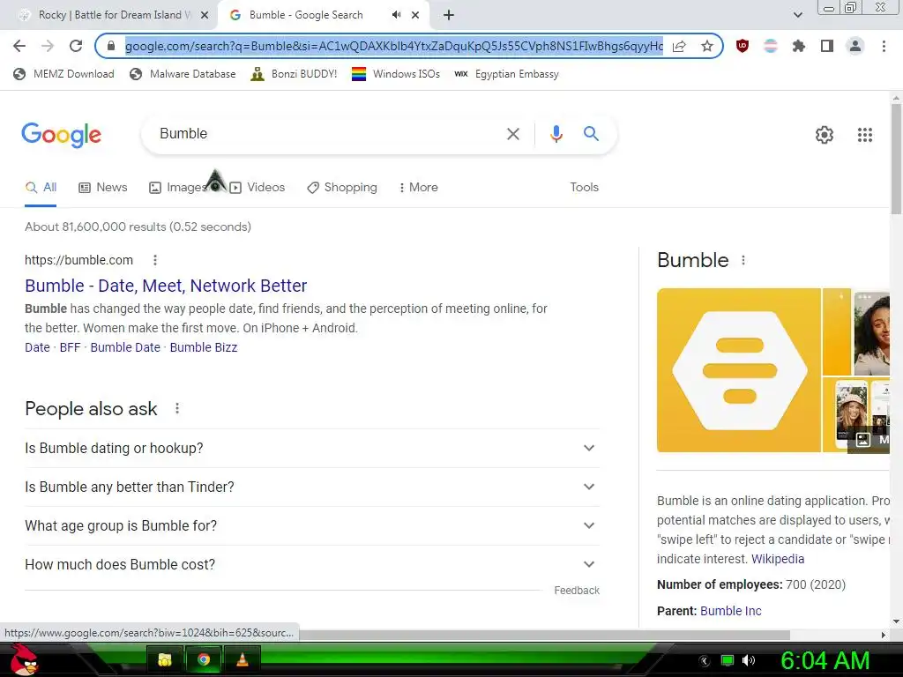Switch to the Videos results tab
Screen dimensions: 903x677
click(x=257, y=187)
